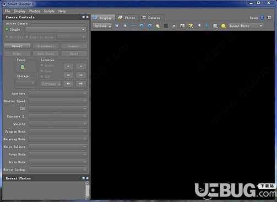The width and height of the screenshot is (277, 202).
Task: Open the Recent Photo dropdown in toolbar
Action: (x=246, y=26)
